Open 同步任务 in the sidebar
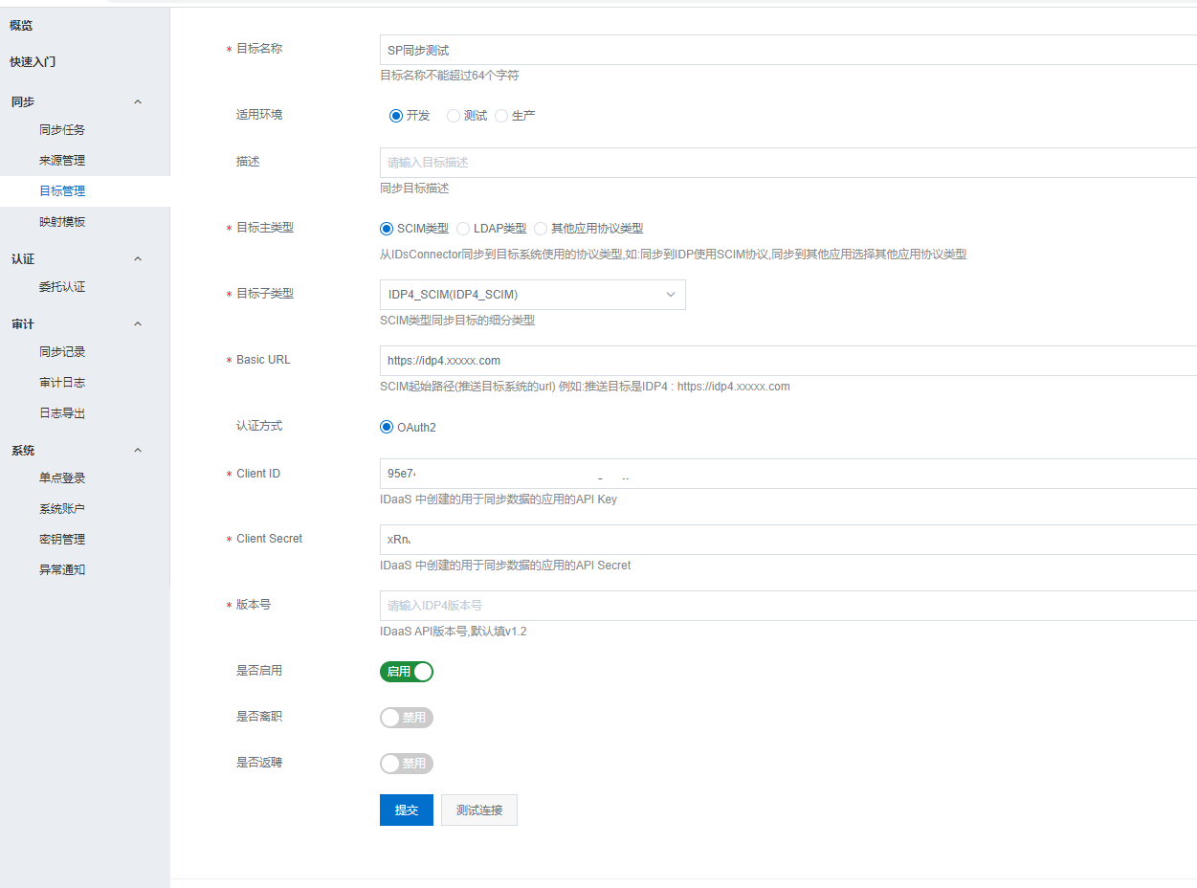Screen dimensions: 1197x888 click(62, 130)
